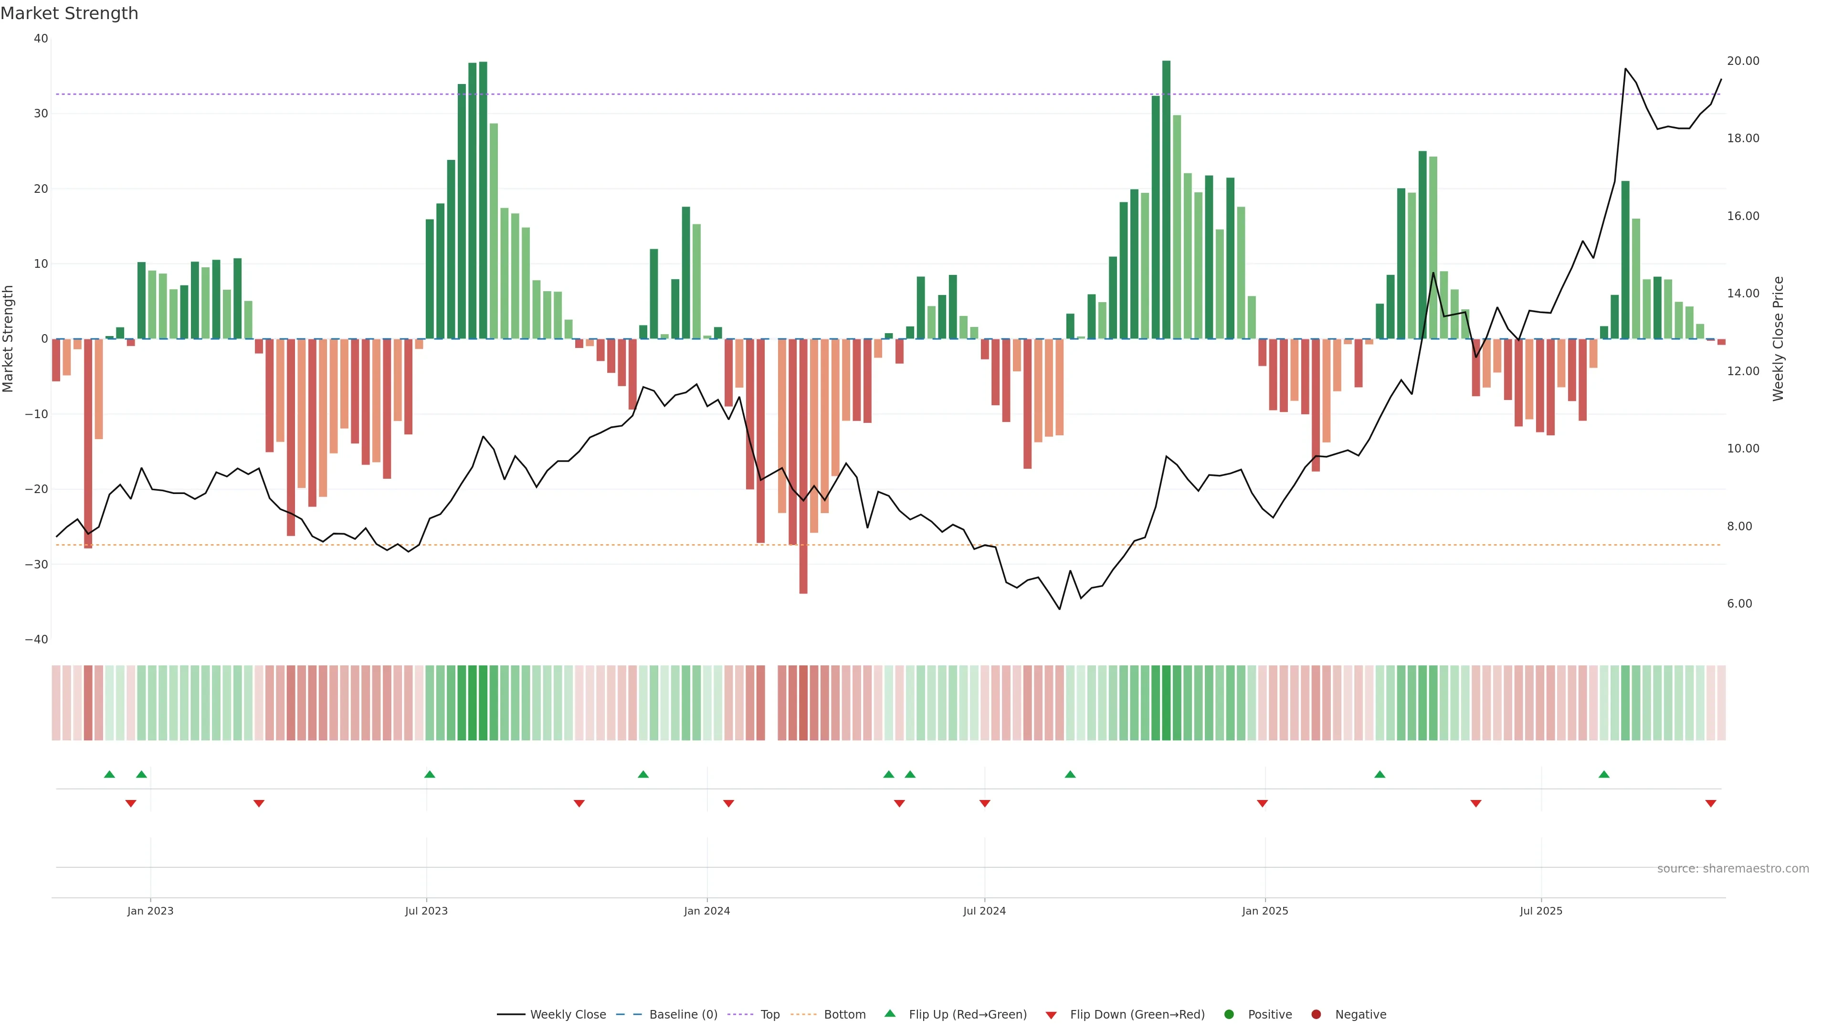The width and height of the screenshot is (1833, 1031).
Task: Click the Flip Up marker before Jan 2024
Action: [643, 774]
